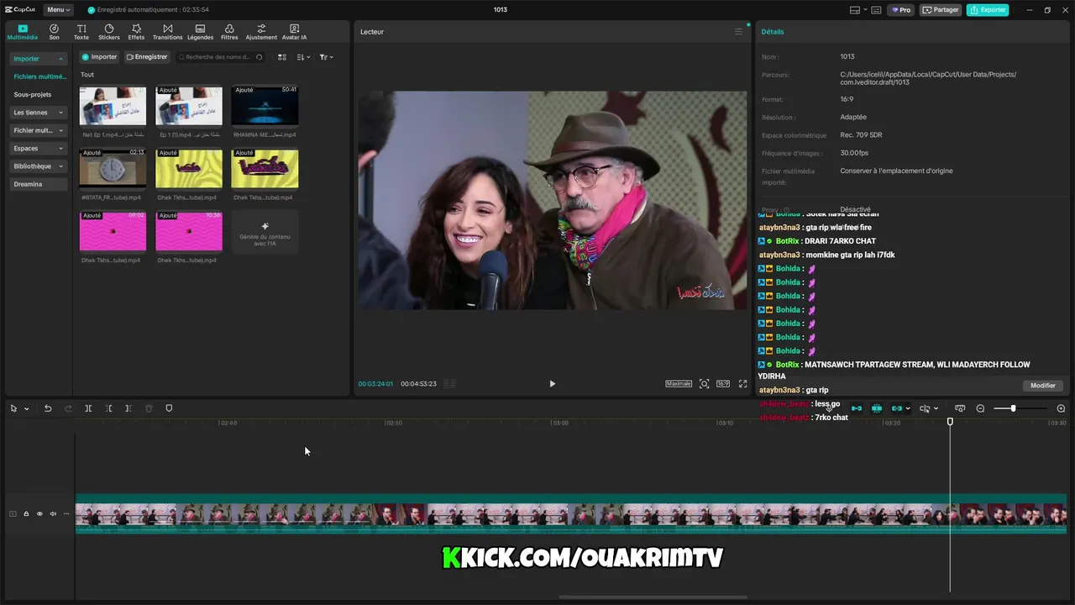Image resolution: width=1075 pixels, height=605 pixels.
Task: Open the Transitions panel
Action: pos(168,32)
